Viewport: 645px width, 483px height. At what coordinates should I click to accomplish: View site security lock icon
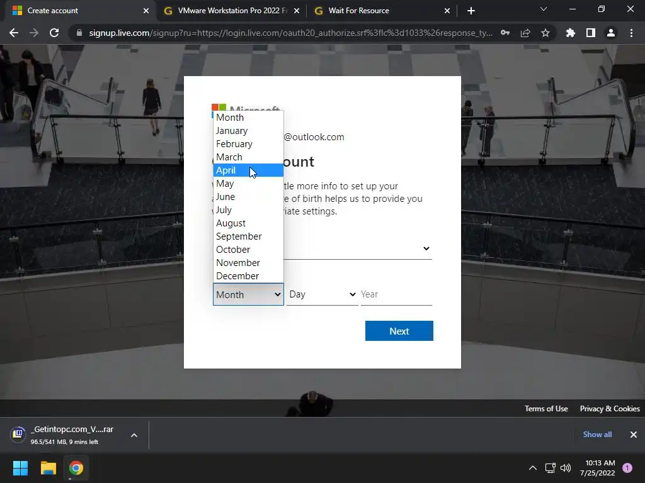pos(79,33)
